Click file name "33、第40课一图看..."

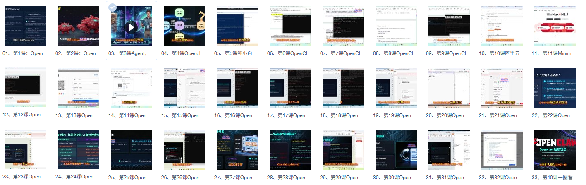(x=555, y=177)
